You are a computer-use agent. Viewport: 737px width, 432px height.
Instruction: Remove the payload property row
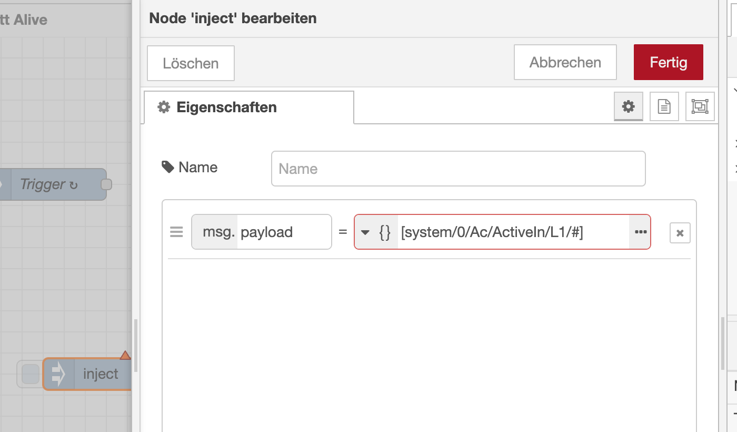point(680,233)
